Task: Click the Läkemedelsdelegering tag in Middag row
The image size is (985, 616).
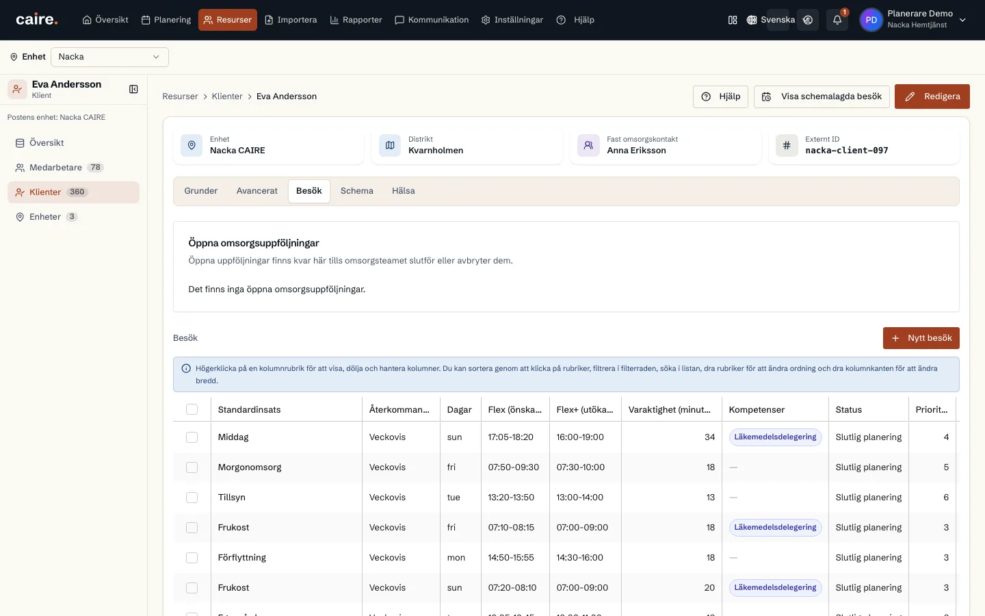Action: [775, 437]
